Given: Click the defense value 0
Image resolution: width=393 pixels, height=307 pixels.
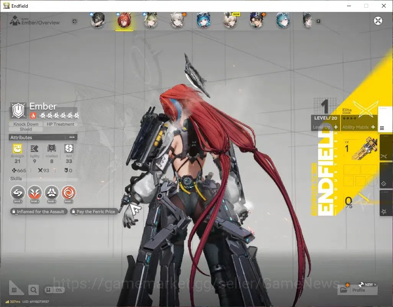Looking at the screenshot, I should (68, 170).
